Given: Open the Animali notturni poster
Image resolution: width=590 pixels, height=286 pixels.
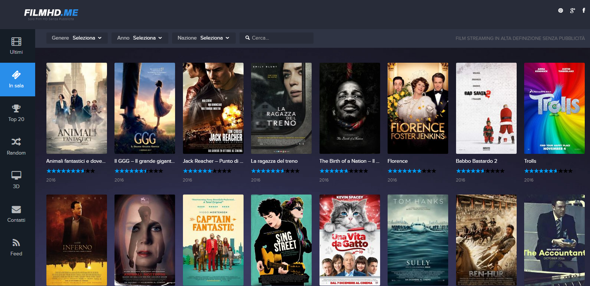Looking at the screenshot, I should coord(145,240).
